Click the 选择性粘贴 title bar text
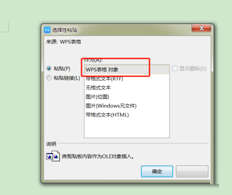The width and height of the screenshot is (232, 195). click(x=64, y=30)
